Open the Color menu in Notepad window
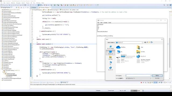The image size is (172, 96). pyautogui.click(x=110, y=23)
